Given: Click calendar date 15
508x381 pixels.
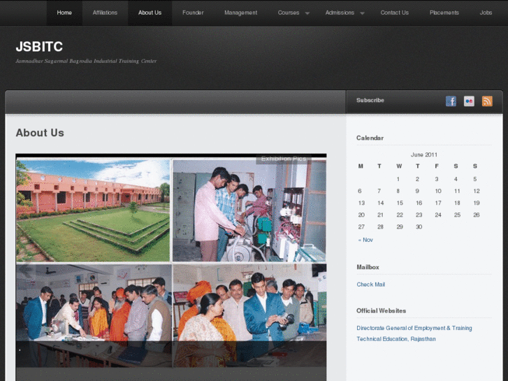Looking at the screenshot, I should pos(400,203).
